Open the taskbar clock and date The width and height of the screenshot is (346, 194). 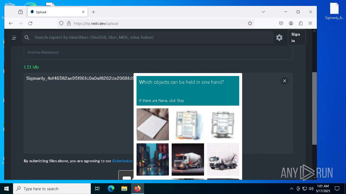click(323, 189)
